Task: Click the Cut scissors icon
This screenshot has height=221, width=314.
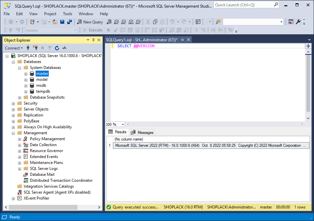Action: click(x=148, y=22)
